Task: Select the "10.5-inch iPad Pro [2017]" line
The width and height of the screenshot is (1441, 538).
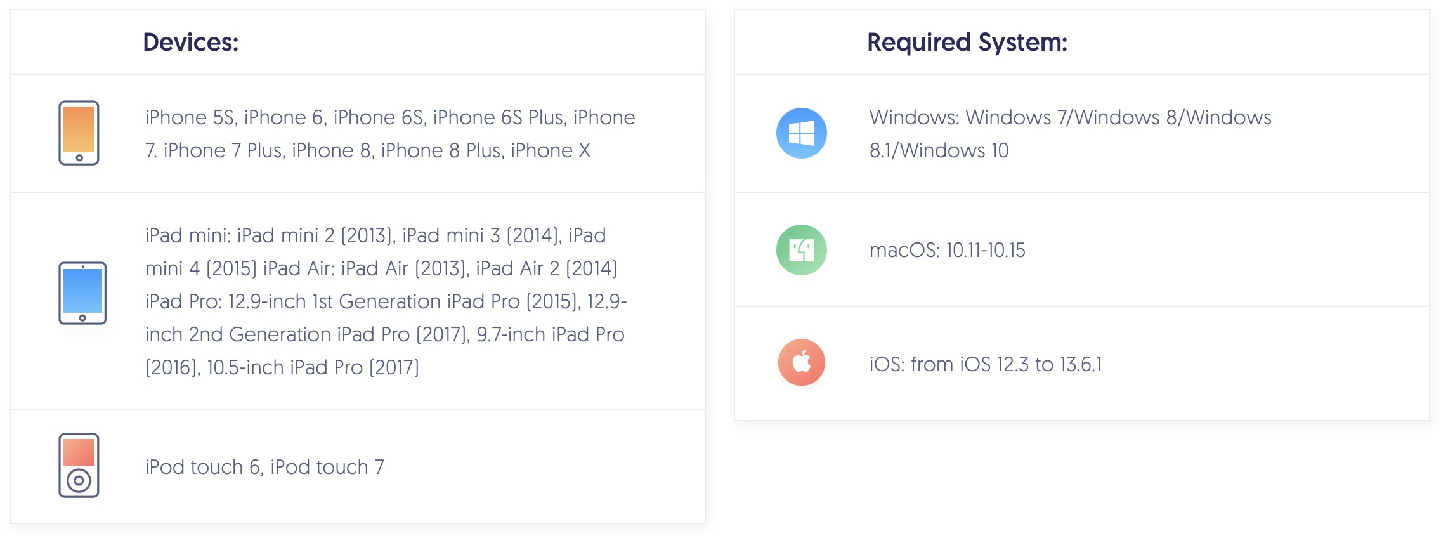Action: coord(282,367)
